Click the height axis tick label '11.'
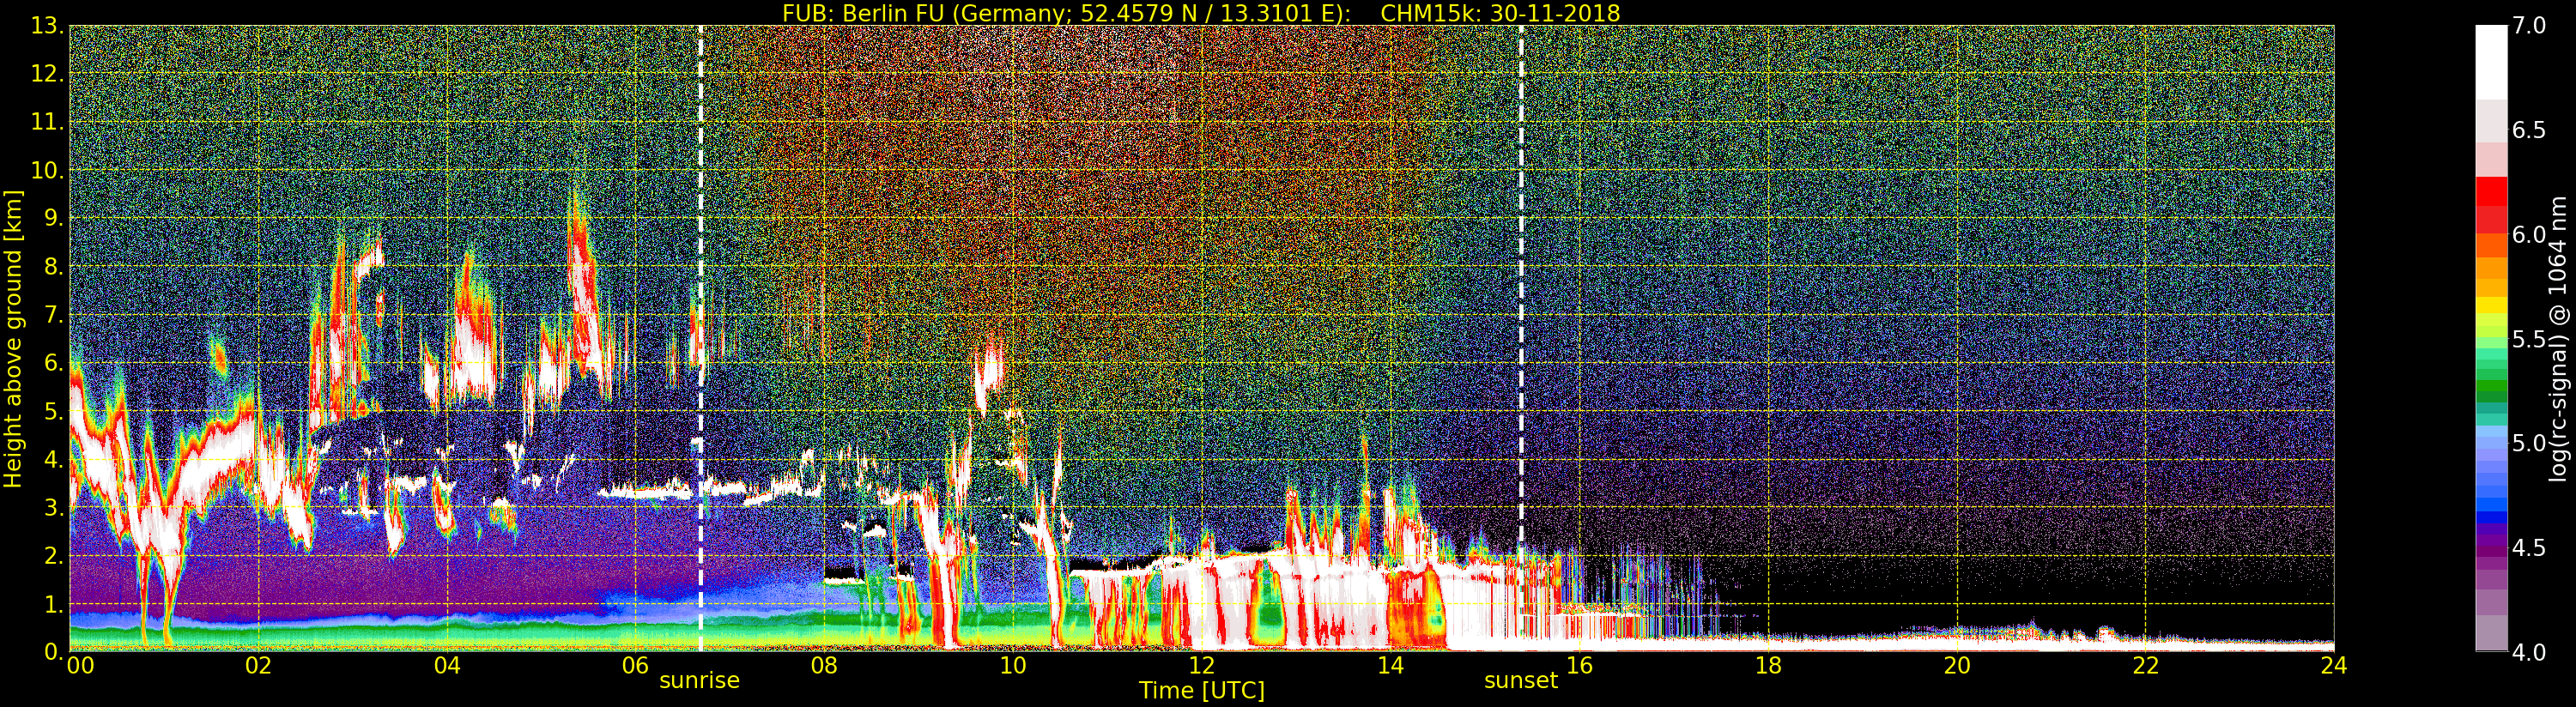The image size is (2576, 707). click(47, 122)
